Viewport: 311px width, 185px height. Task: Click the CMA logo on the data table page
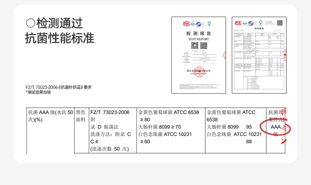click(238, 23)
